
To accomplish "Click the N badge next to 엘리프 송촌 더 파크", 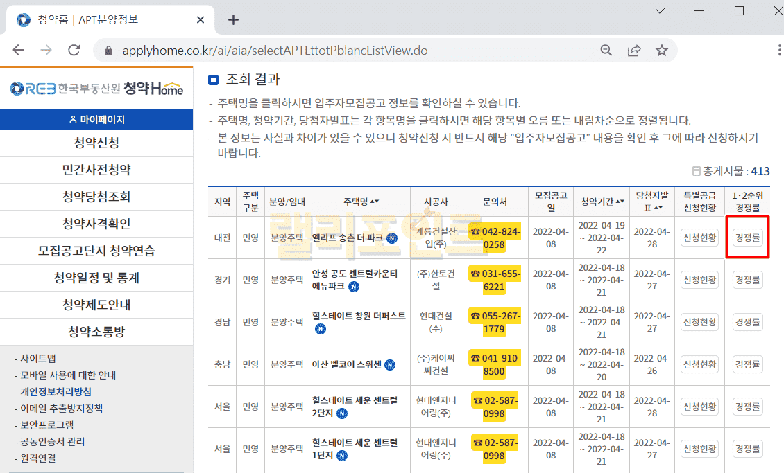I will coord(392,238).
